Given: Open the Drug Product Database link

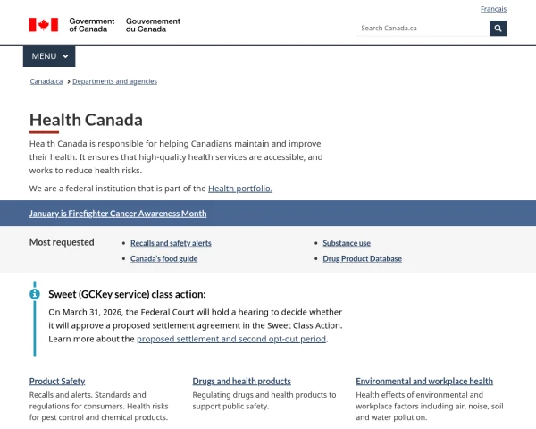Looking at the screenshot, I should tap(362, 258).
